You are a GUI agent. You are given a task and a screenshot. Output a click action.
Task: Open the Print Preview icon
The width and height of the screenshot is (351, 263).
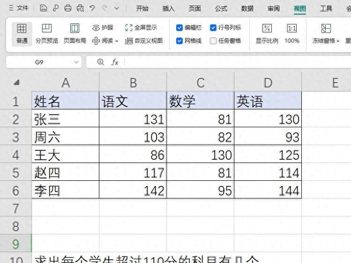pos(80,8)
